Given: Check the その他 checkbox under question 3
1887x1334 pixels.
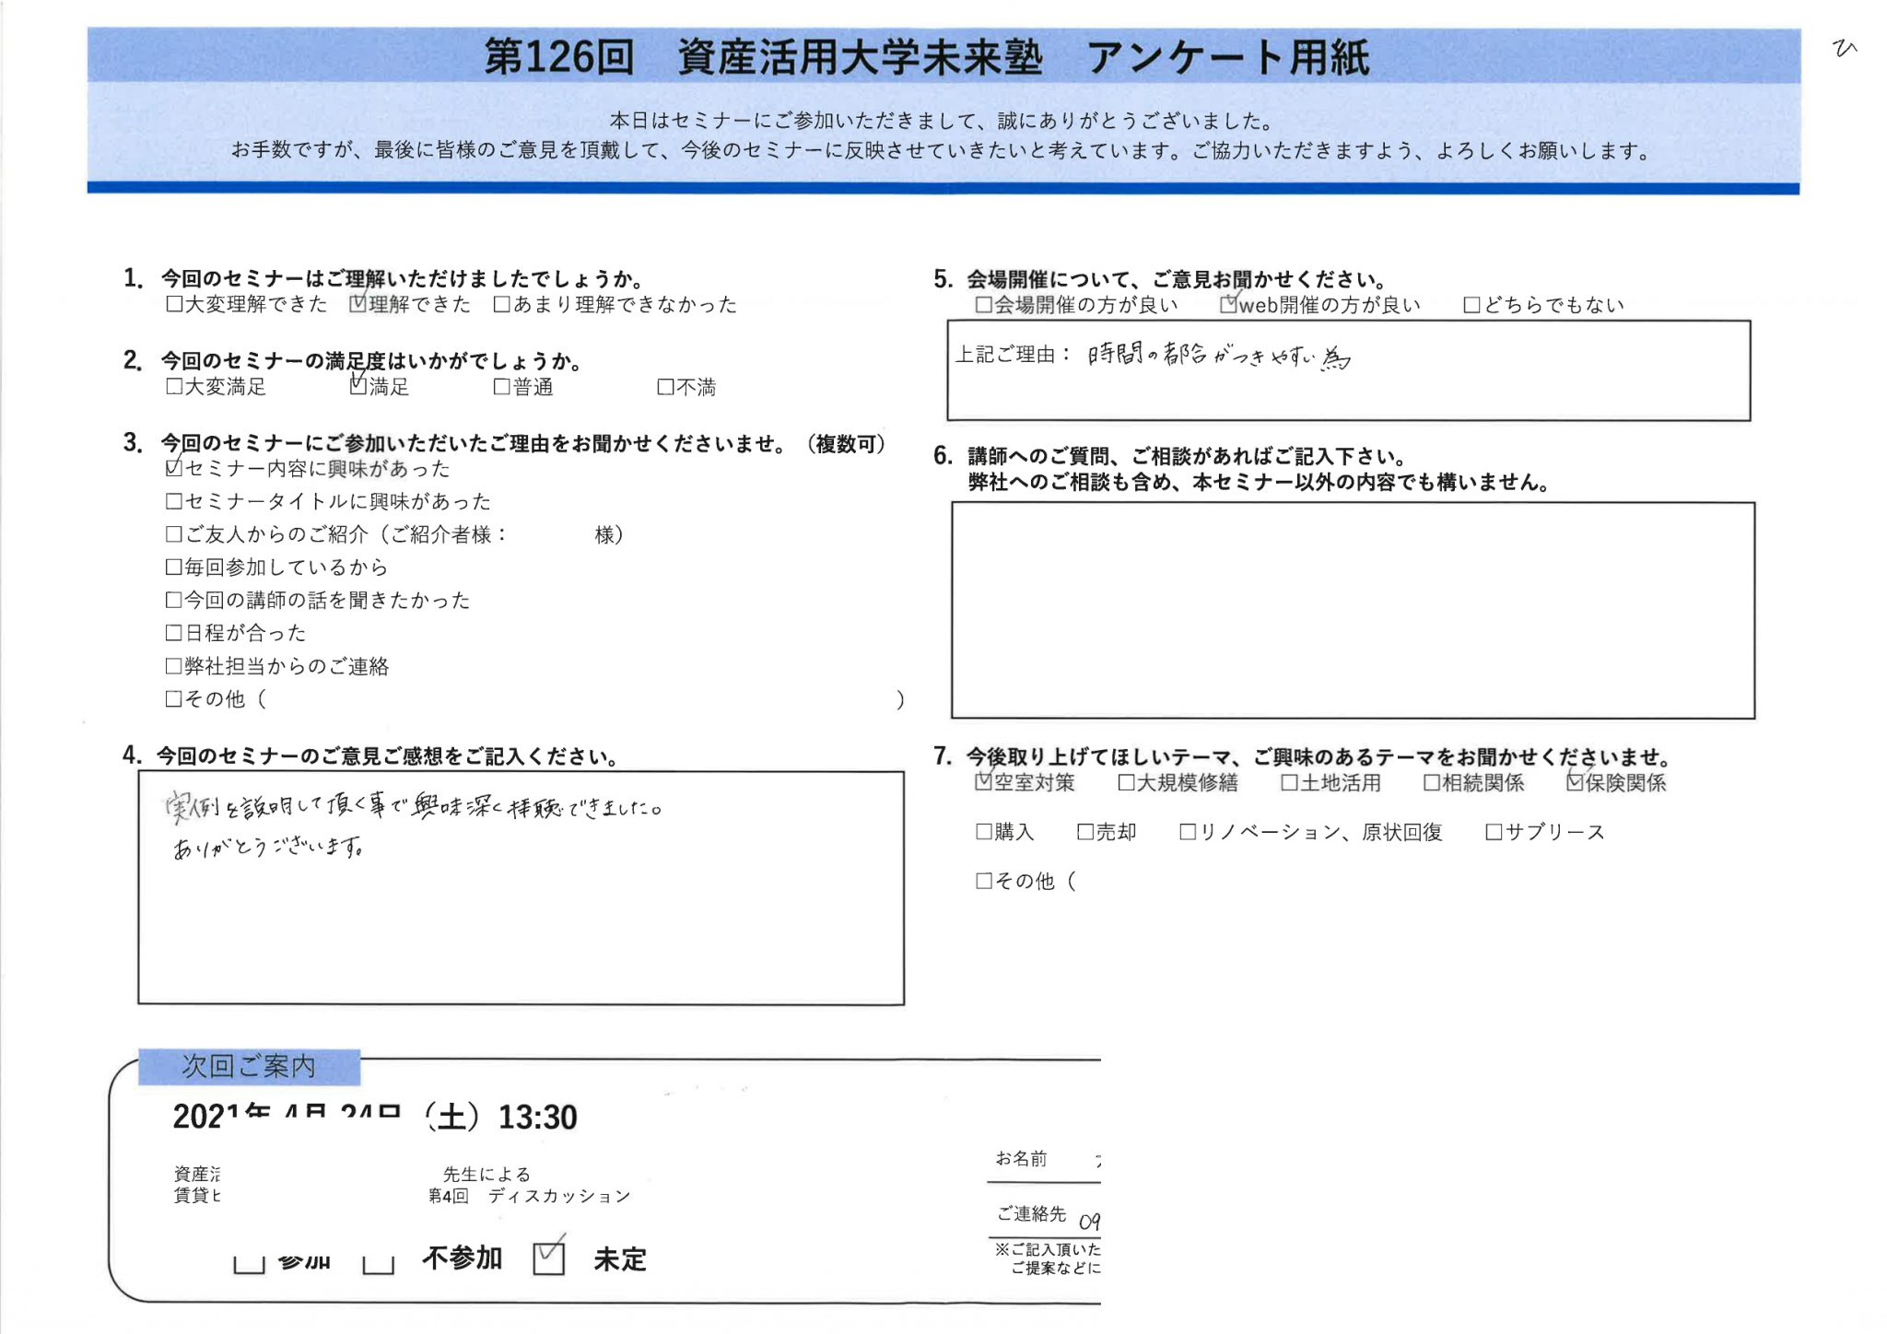Looking at the screenshot, I should [173, 699].
